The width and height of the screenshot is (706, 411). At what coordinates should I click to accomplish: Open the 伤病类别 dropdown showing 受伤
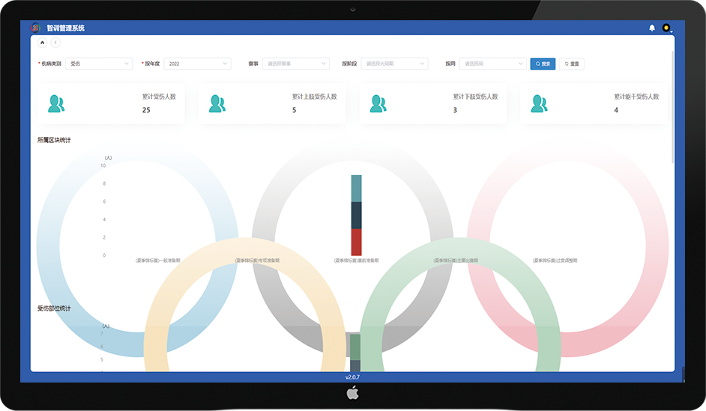99,64
